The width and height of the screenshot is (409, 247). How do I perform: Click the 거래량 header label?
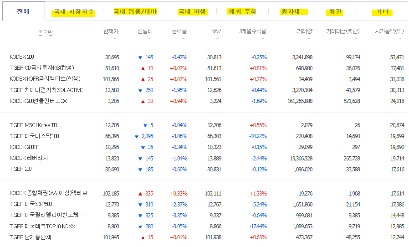coord(305,31)
